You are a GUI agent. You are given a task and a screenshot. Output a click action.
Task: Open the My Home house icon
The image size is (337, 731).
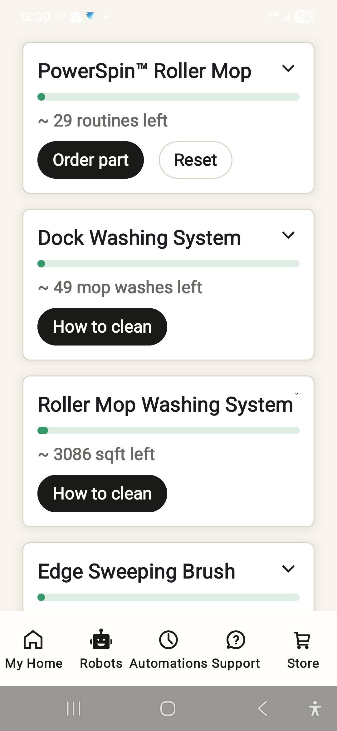pyautogui.click(x=33, y=640)
